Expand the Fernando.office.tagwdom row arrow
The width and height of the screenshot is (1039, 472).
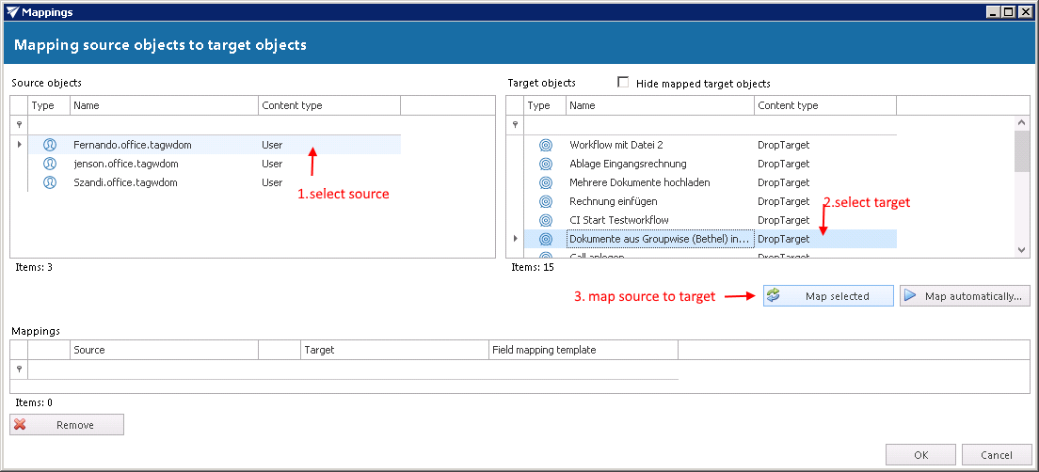click(x=19, y=145)
